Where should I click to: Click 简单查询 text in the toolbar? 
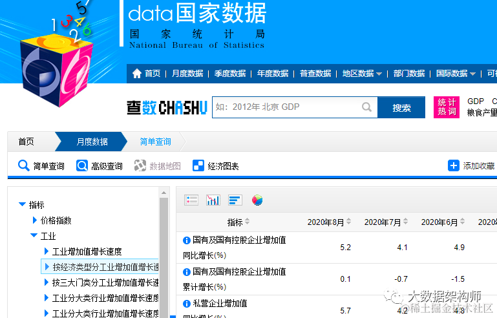(x=49, y=166)
